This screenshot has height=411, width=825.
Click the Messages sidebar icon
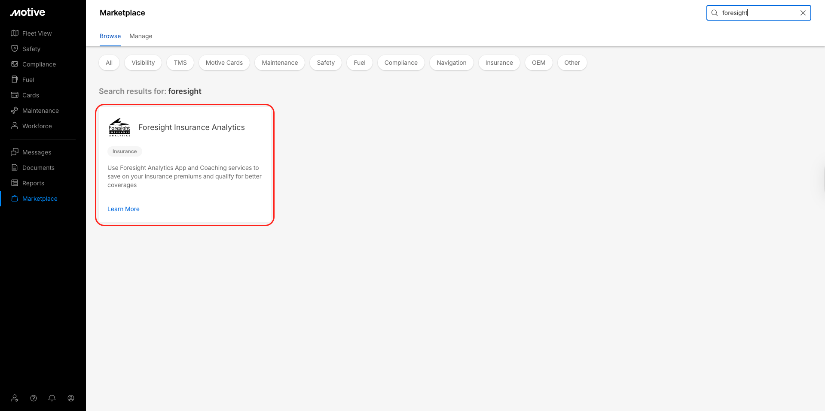[15, 152]
